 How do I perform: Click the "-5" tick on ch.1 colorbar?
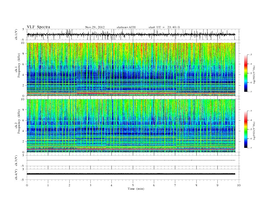click(x=251, y=73)
